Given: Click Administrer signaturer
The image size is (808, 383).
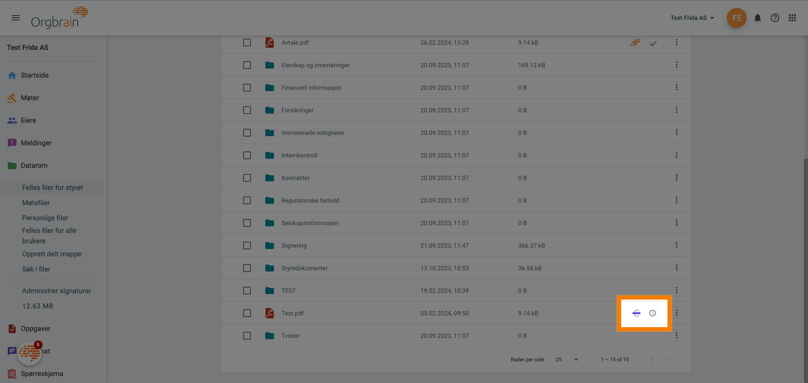Looking at the screenshot, I should (56, 291).
